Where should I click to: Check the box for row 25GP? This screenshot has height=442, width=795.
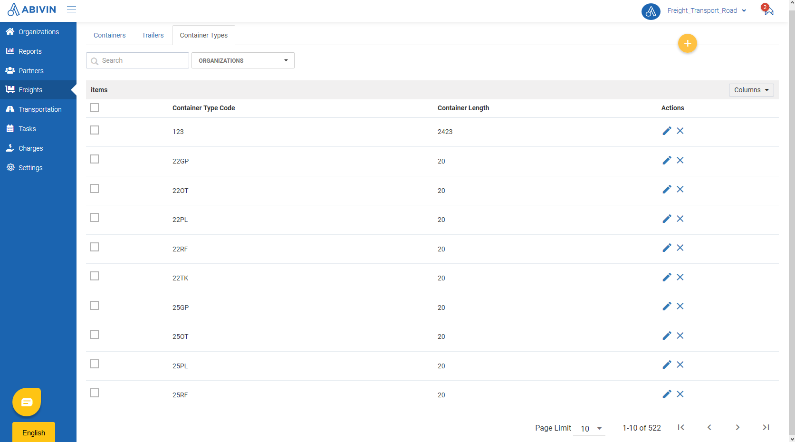95,306
